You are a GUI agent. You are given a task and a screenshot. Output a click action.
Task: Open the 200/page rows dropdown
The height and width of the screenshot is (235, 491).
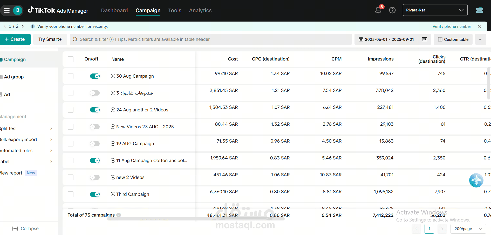click(x=468, y=229)
